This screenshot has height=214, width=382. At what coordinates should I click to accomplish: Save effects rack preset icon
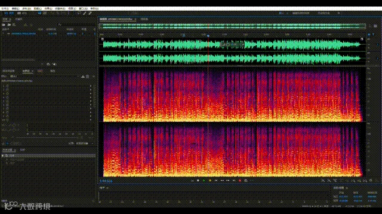click(x=83, y=77)
